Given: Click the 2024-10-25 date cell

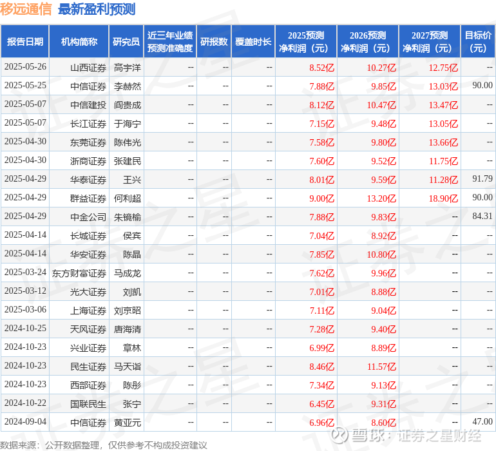Looking at the screenshot, I should (25, 328).
